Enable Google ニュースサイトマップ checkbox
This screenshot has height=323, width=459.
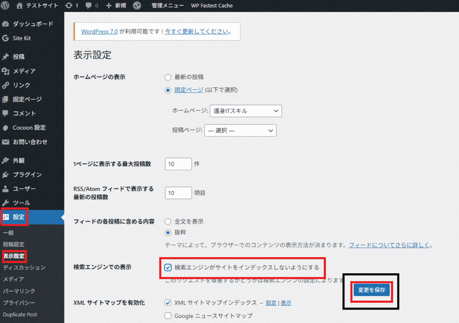(168, 316)
